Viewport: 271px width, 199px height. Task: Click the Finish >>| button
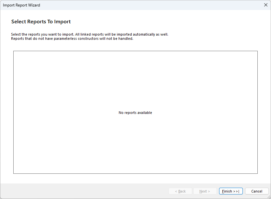[x=231, y=191]
